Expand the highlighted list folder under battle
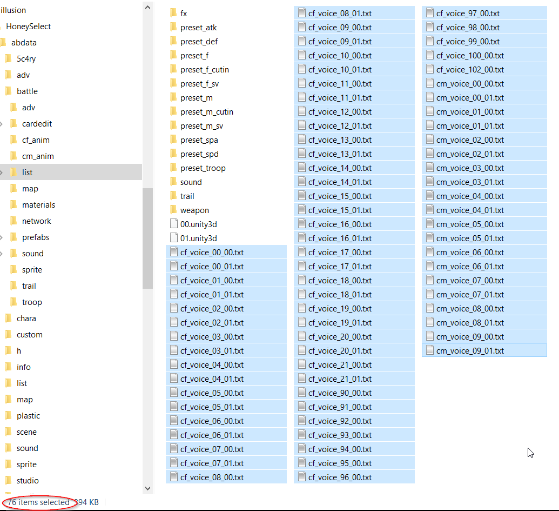 (x=2, y=172)
